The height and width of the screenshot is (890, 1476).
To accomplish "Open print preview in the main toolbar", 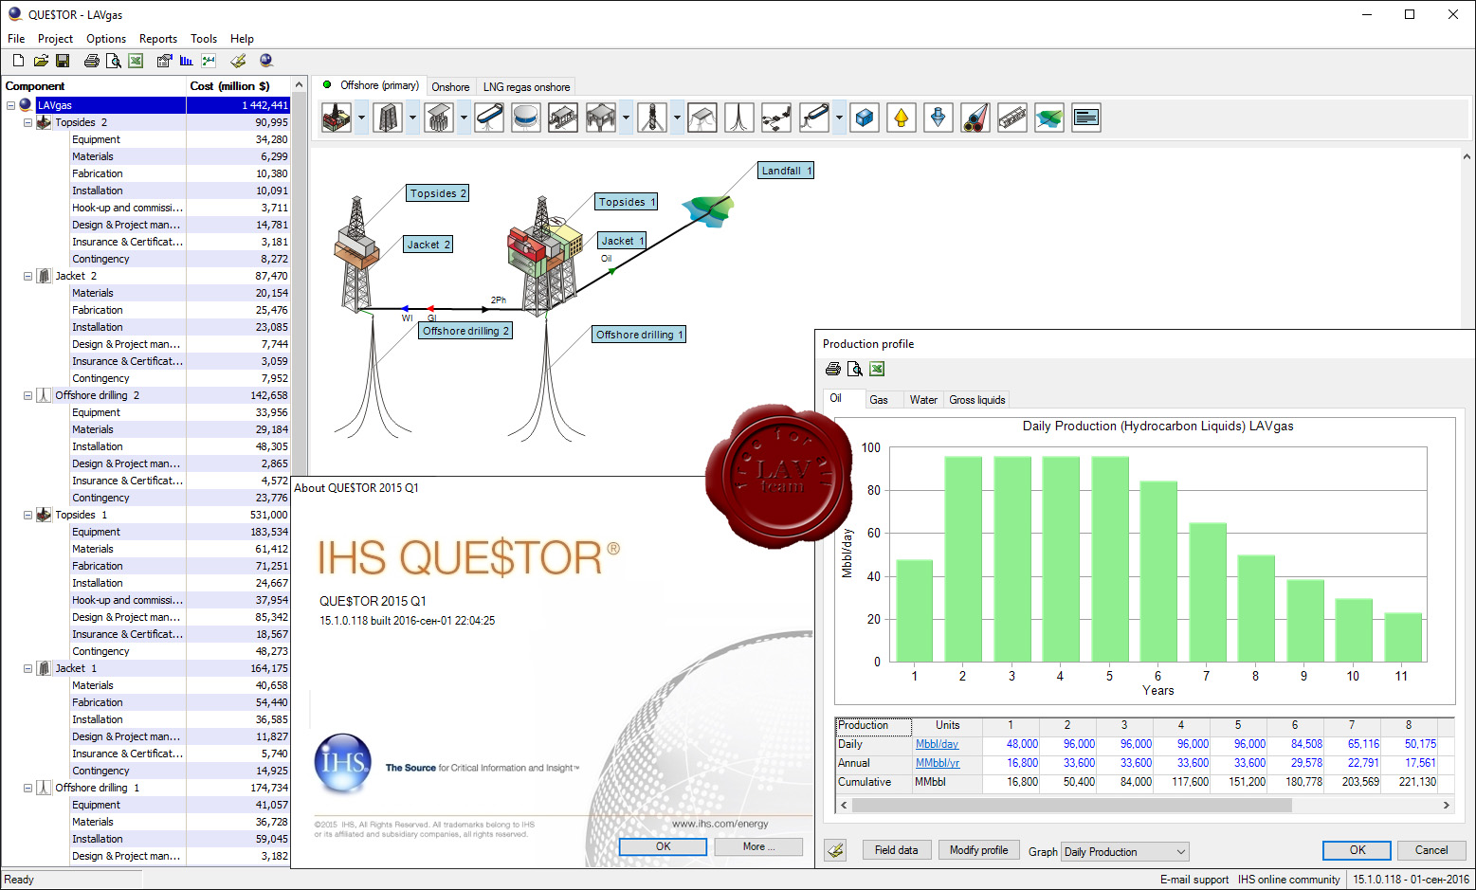I will coord(113,61).
